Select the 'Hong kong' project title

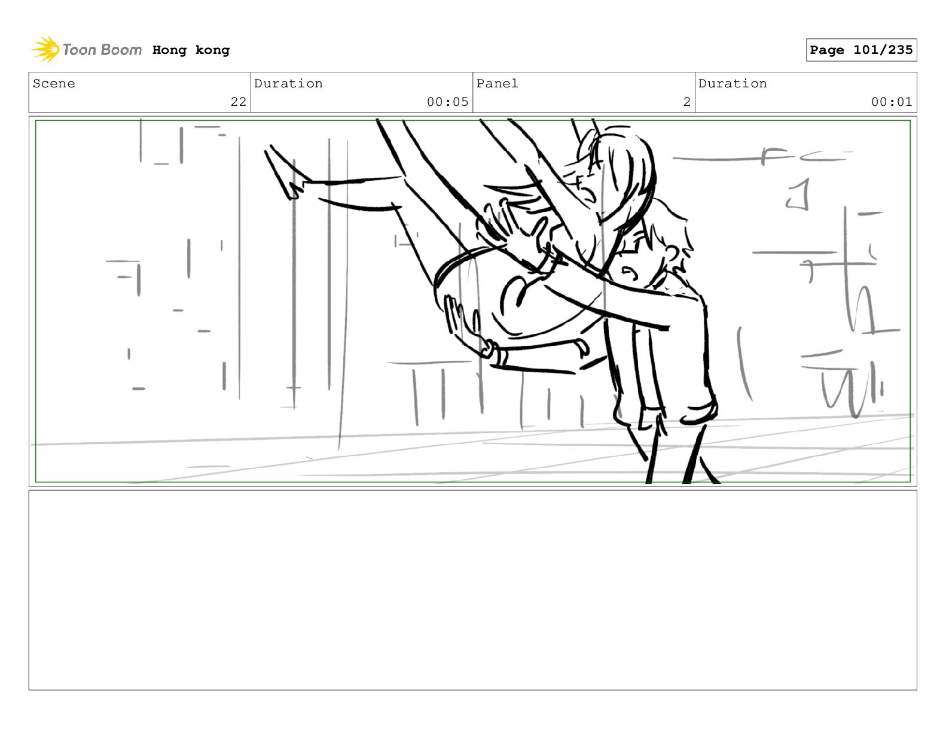tap(191, 50)
